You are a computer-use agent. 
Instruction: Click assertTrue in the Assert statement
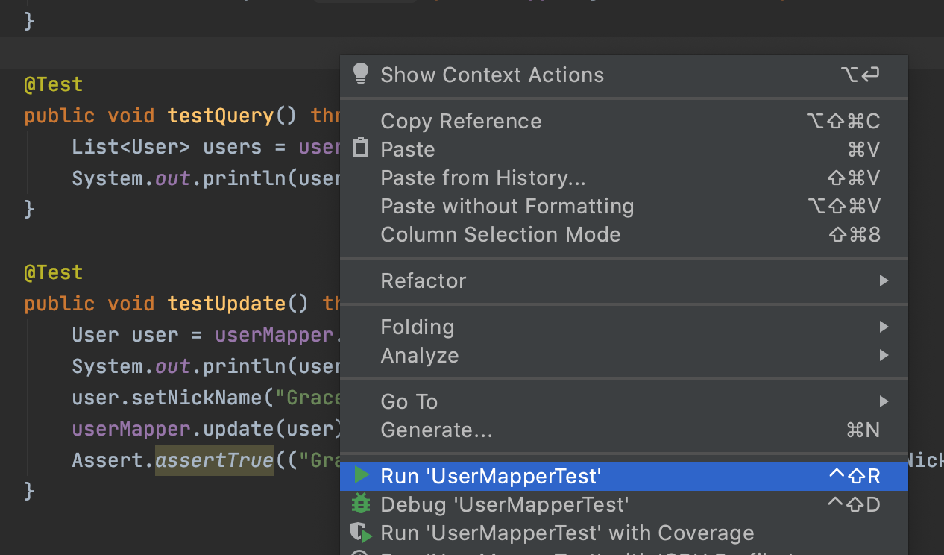click(x=215, y=460)
